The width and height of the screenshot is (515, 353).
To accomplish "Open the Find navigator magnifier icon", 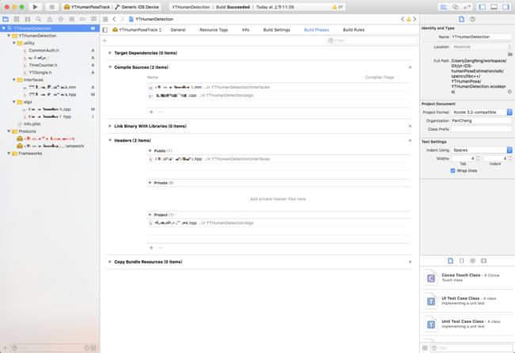I will point(39,19).
